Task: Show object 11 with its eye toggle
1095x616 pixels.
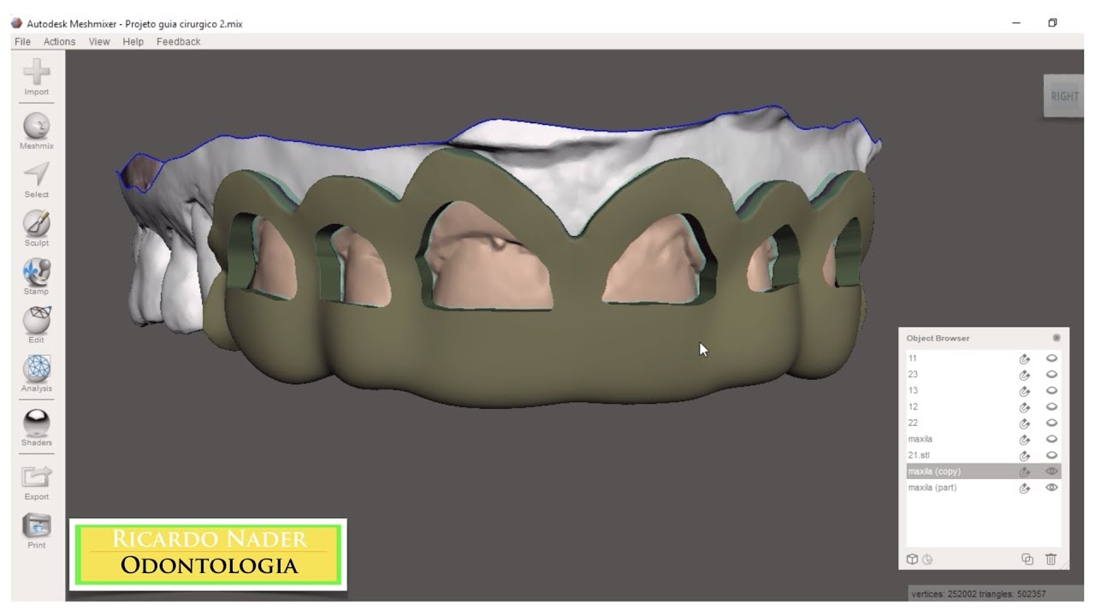Action: click(1052, 358)
